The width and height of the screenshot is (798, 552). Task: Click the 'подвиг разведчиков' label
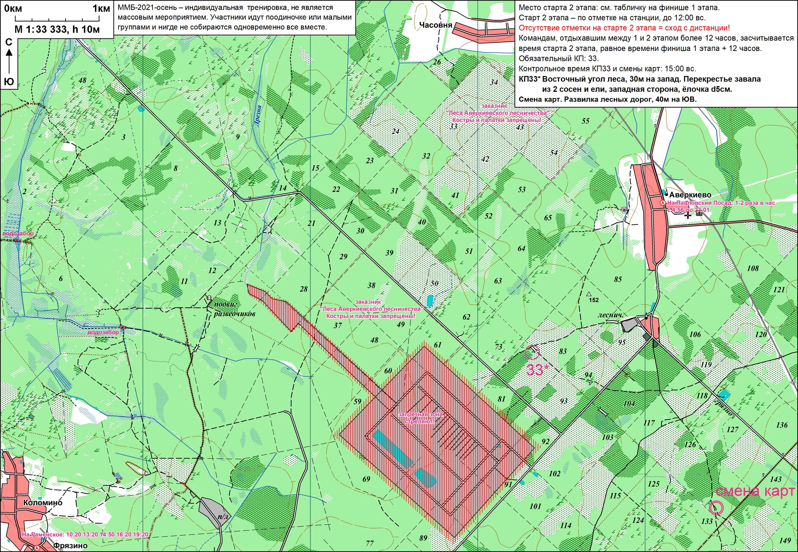point(234,309)
